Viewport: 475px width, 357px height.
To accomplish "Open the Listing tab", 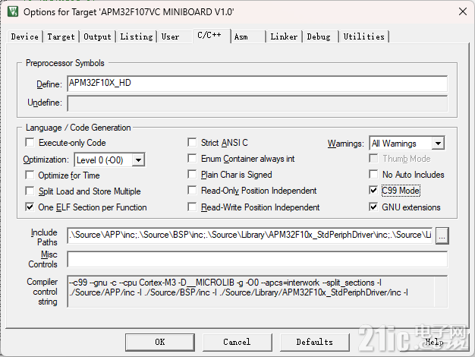I will click(137, 36).
